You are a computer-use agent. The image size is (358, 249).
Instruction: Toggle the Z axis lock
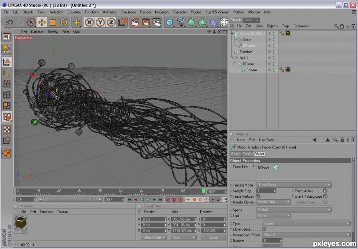coord(111,22)
